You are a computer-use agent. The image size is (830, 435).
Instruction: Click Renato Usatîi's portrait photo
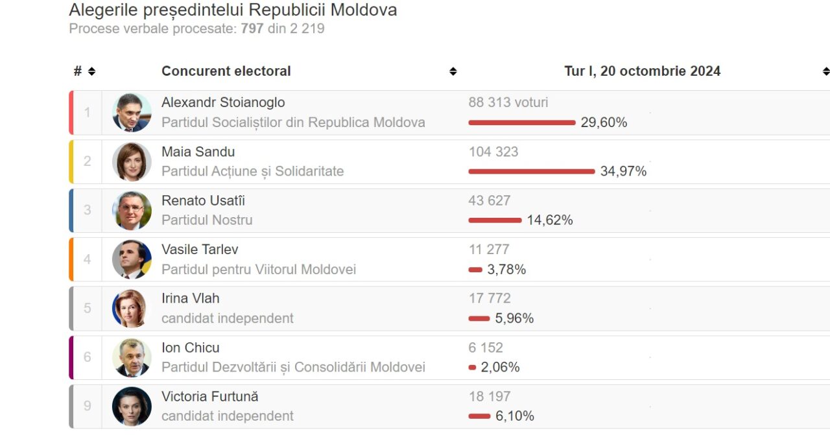click(132, 211)
